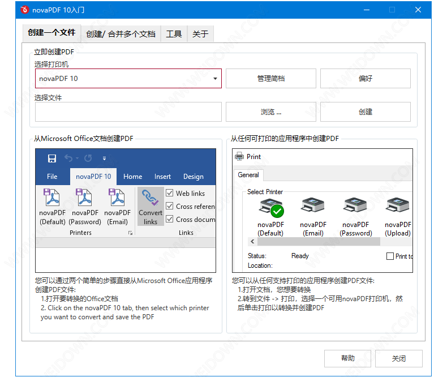Click the novaPDF logo in title bar
Viewport: 447px width, 377px height.
[24, 10]
